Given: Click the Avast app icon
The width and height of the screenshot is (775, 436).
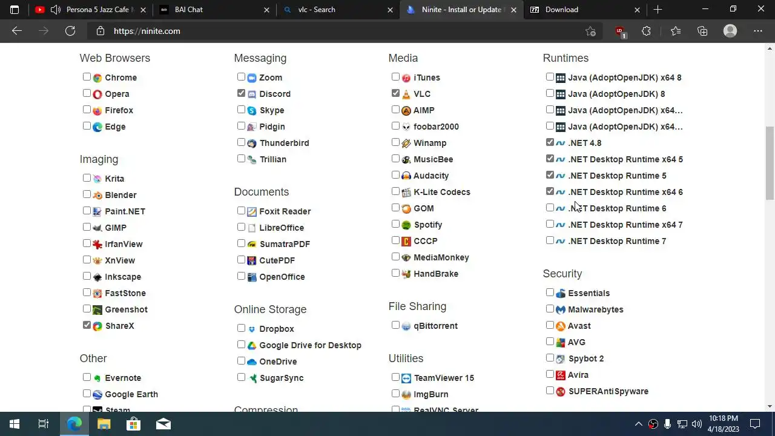Looking at the screenshot, I should point(560,326).
